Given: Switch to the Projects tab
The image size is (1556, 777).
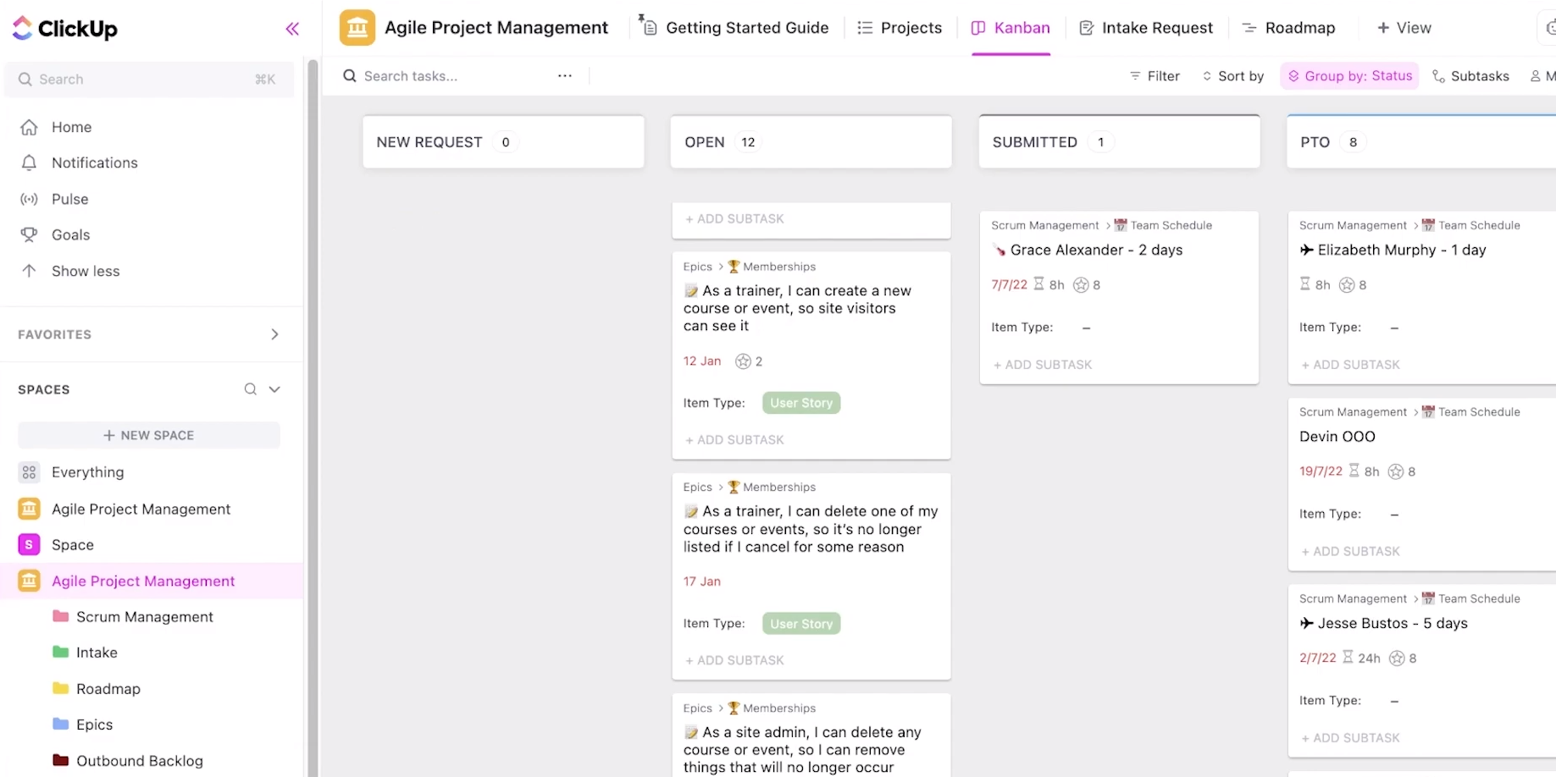Looking at the screenshot, I should pyautogui.click(x=900, y=28).
